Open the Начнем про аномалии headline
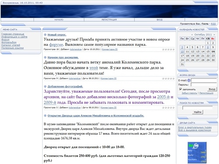Viewport: 219px width, 164px height. (63, 57)
